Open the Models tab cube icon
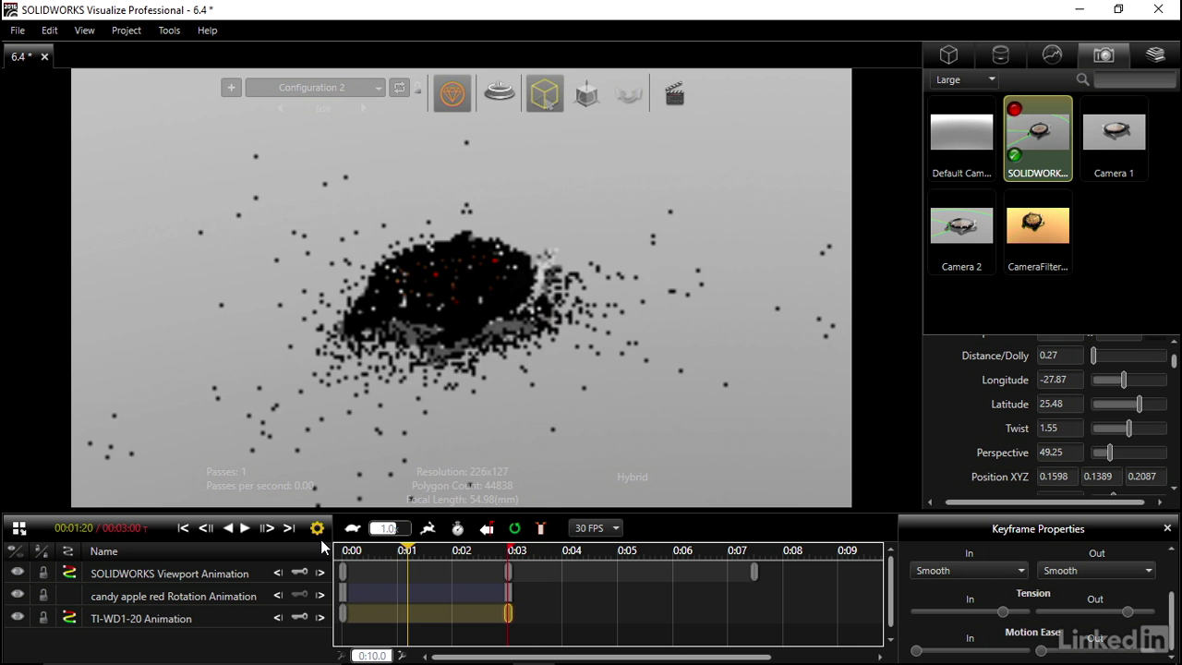 click(948, 54)
